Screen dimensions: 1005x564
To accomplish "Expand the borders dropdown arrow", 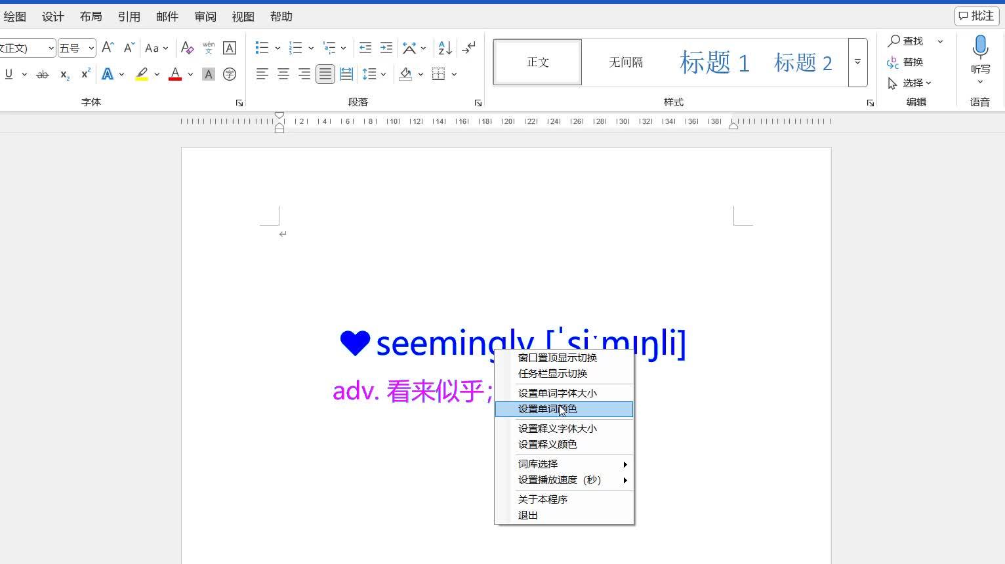I will pos(454,74).
